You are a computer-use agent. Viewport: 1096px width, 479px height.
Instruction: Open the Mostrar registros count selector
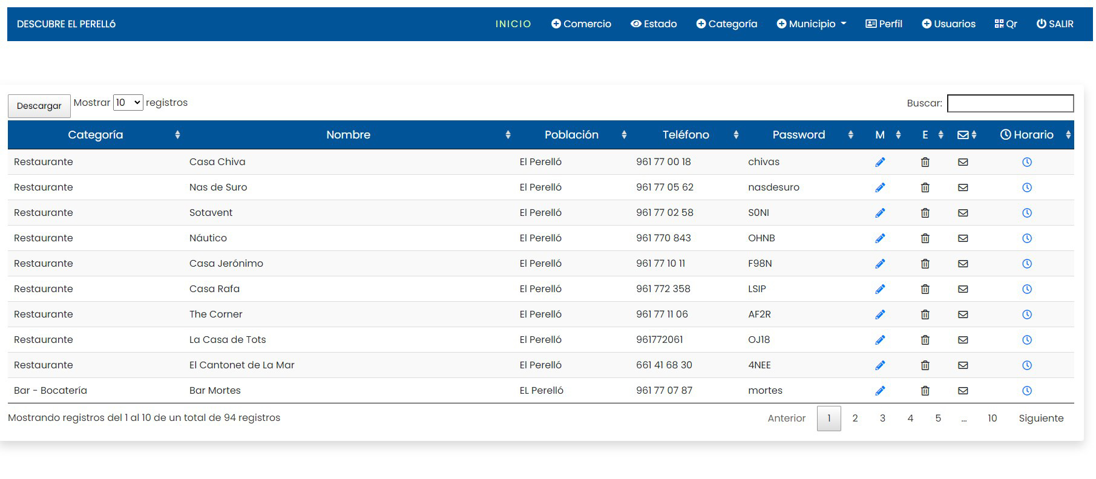pos(128,103)
